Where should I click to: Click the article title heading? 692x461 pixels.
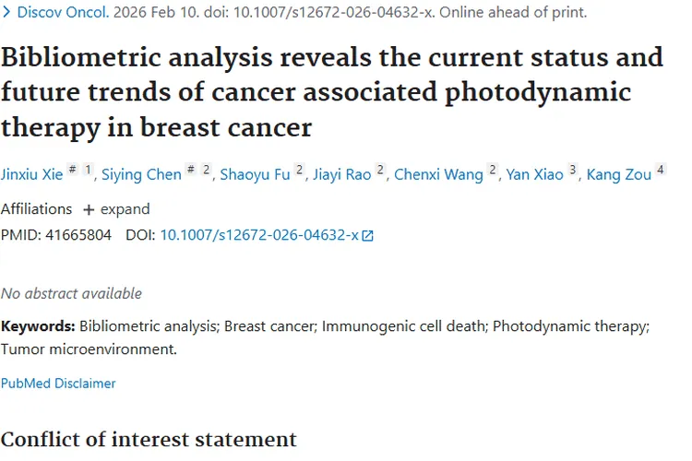click(x=332, y=91)
